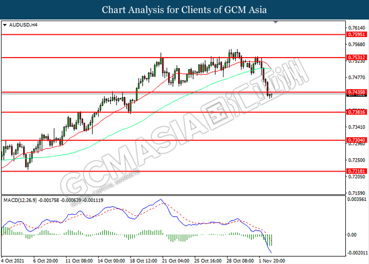Image resolution: width=369 pixels, height=264 pixels.
Task: Click the 0.71590 axis price value
Action: pyautogui.click(x=357, y=193)
